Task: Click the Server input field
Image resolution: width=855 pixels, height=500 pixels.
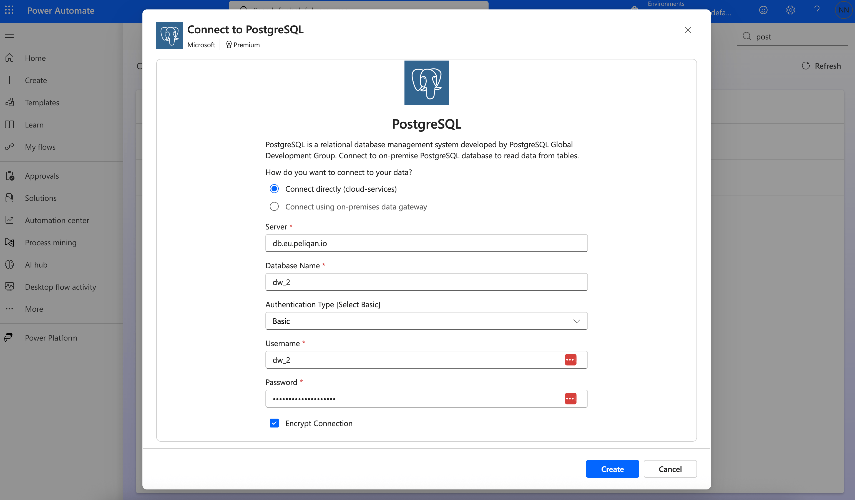Action: (x=426, y=243)
